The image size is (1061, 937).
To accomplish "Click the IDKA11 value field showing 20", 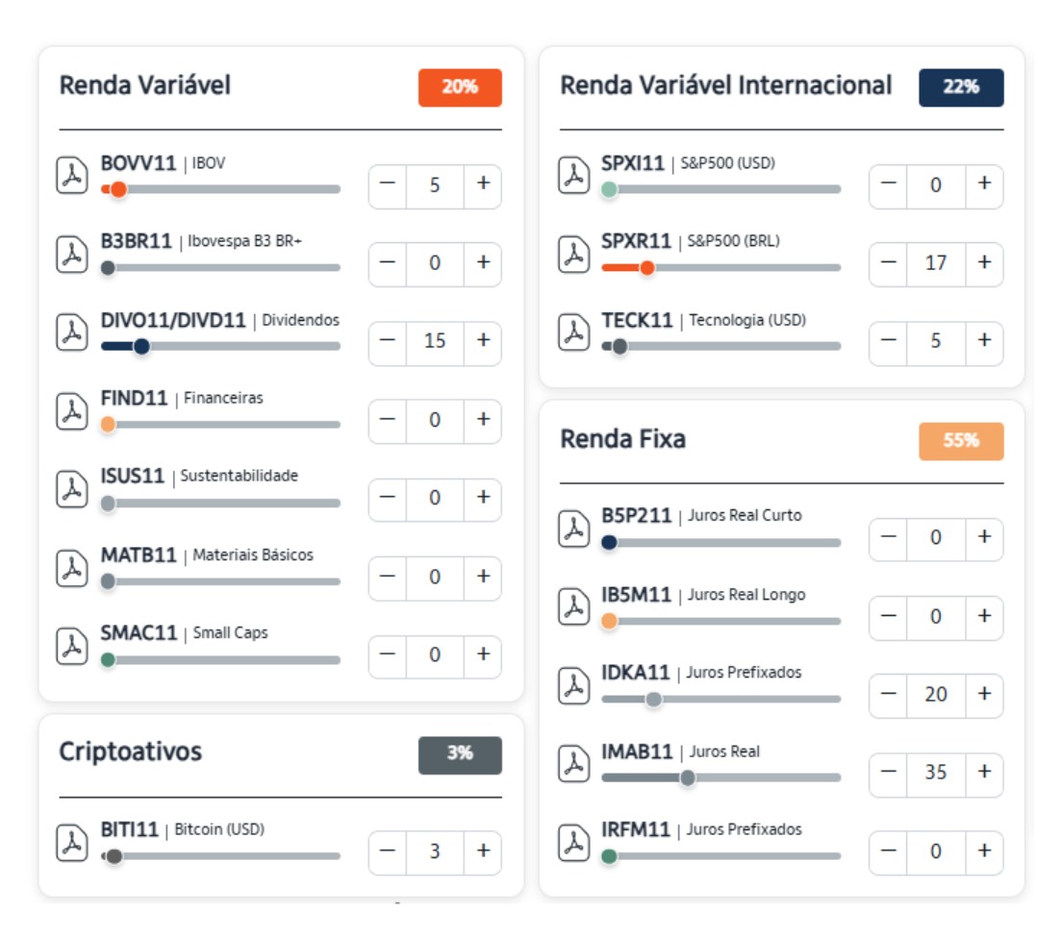I will click(x=936, y=694).
